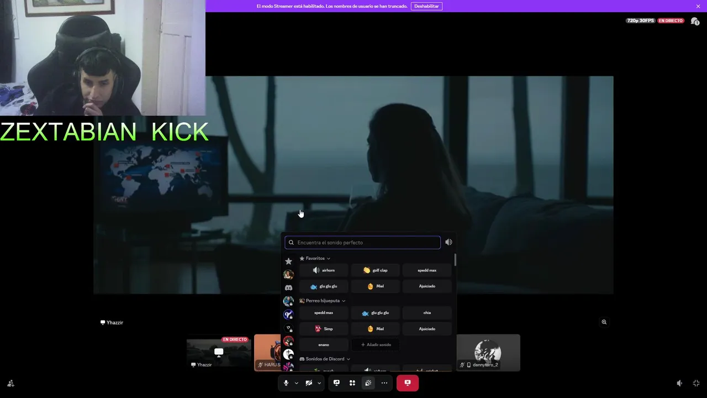
Task: Play Ajuiciado sound under Perreo hijueputa
Action: [427, 329]
